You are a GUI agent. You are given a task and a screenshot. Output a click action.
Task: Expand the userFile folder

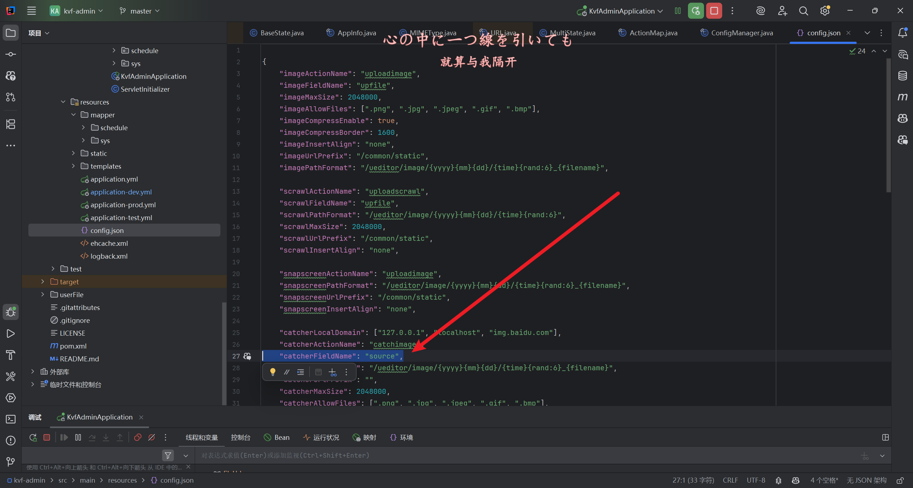(x=42, y=294)
